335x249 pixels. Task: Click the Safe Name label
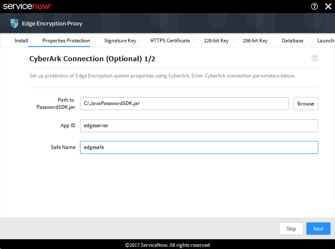pyautogui.click(x=63, y=147)
